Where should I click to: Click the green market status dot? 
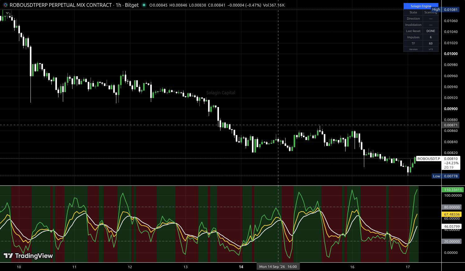(x=144, y=5)
